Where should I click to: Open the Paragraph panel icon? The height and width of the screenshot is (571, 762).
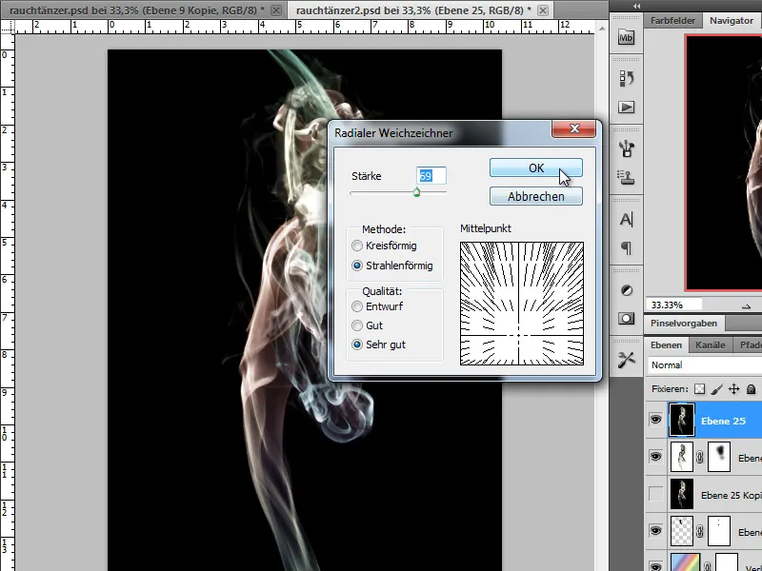[626, 248]
